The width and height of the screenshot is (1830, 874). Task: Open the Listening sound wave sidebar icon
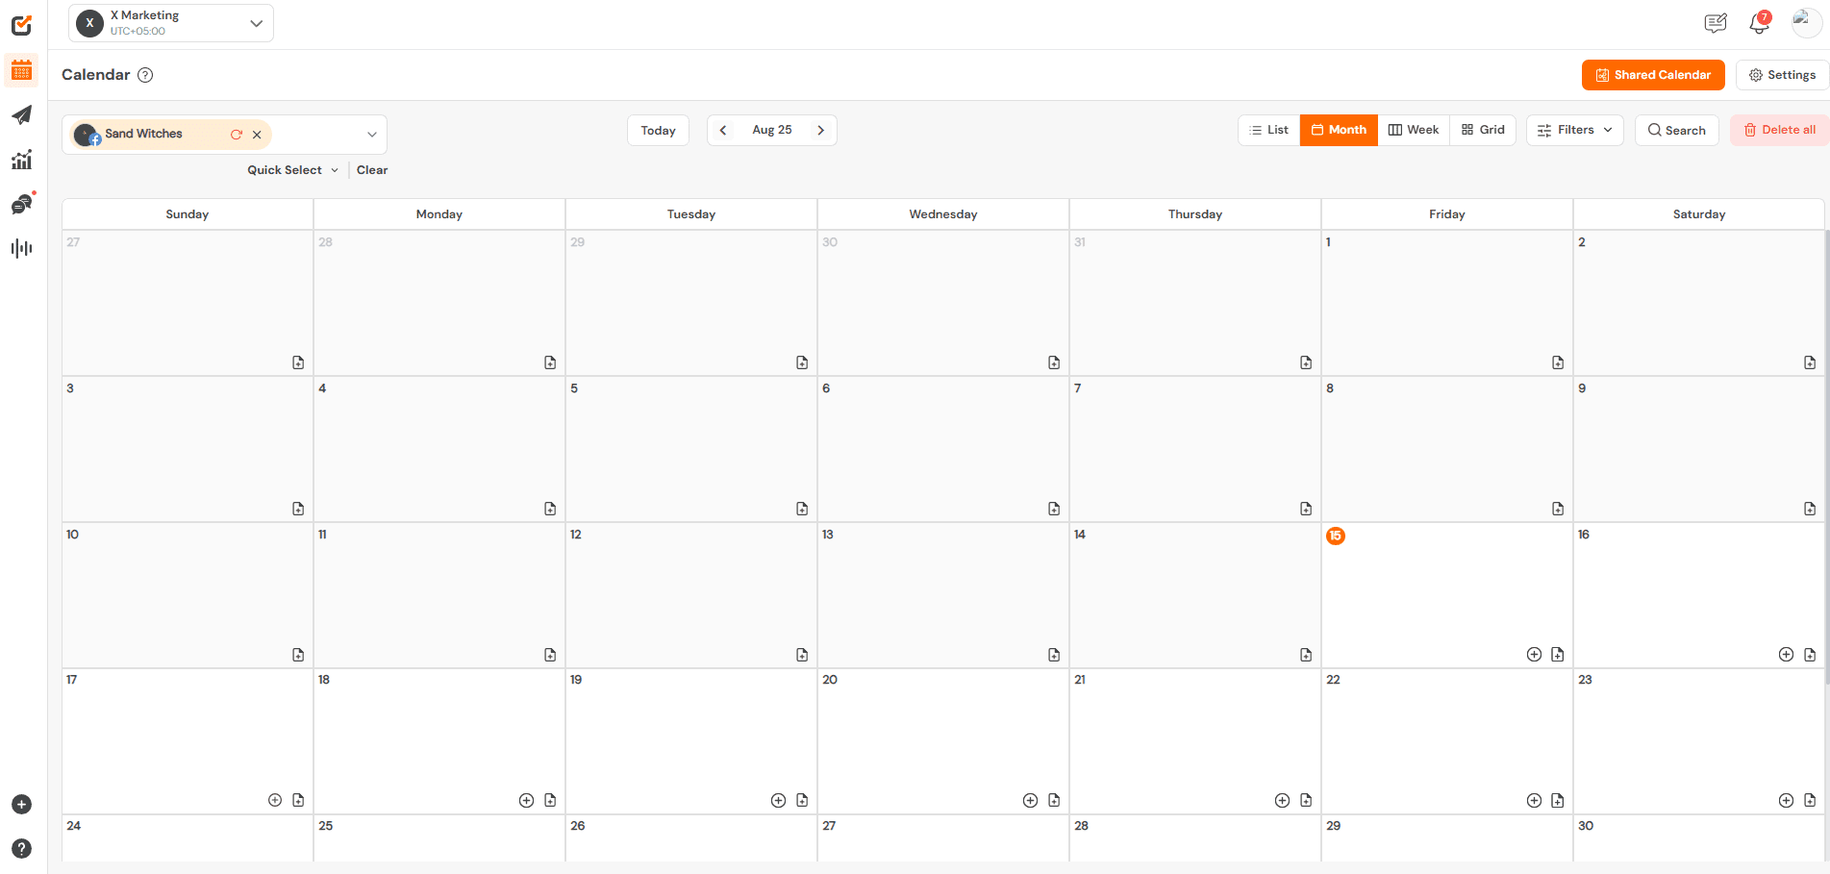[x=21, y=248]
